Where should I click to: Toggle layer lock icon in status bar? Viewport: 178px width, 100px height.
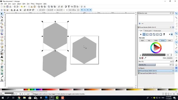coord(25,94)
